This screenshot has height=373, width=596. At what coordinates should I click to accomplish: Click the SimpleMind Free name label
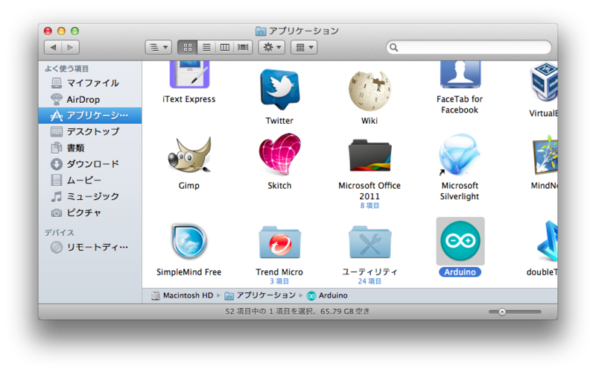189,272
